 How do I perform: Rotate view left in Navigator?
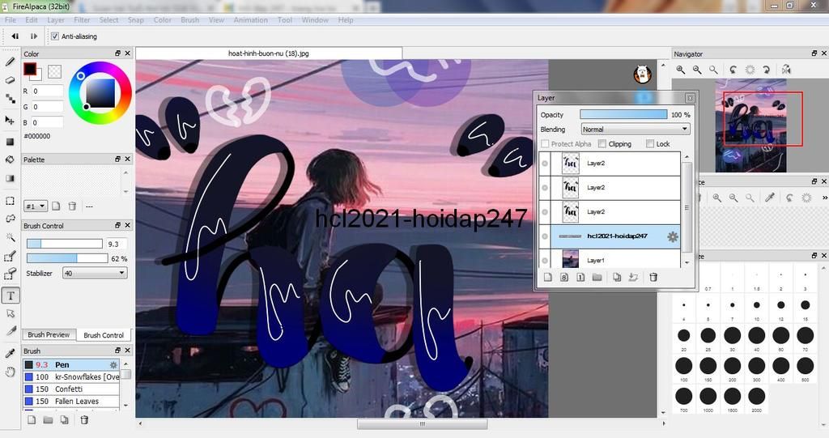(733, 70)
